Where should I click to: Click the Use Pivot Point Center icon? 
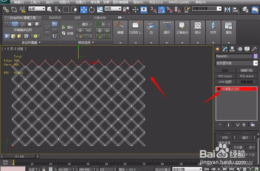[126, 9]
